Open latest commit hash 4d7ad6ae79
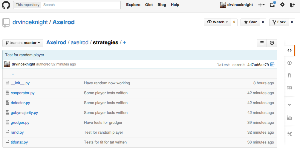This screenshot has height=151, width=300. pos(258,65)
